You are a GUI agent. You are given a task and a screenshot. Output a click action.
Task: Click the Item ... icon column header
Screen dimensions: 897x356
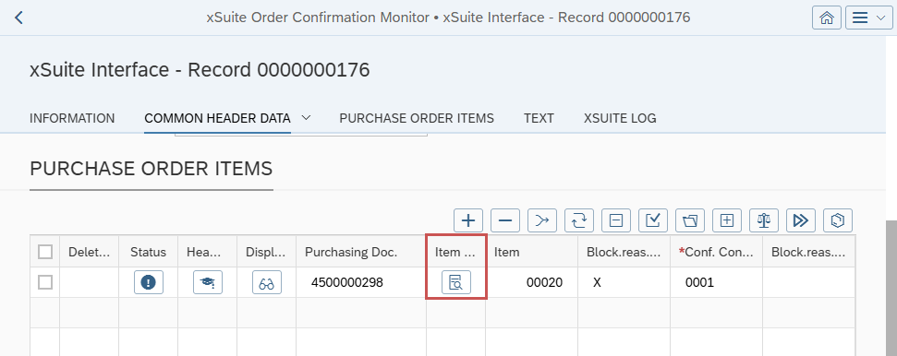tap(456, 252)
